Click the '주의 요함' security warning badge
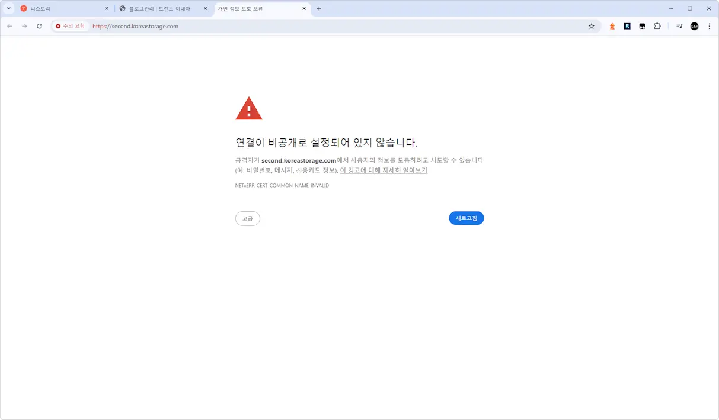This screenshot has height=420, width=719. (70, 26)
